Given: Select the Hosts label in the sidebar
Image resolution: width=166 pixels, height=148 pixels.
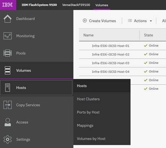Looking at the screenshot, I should click(21, 88).
